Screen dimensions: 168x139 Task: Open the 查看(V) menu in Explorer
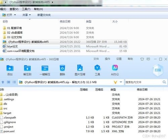(14, 9)
